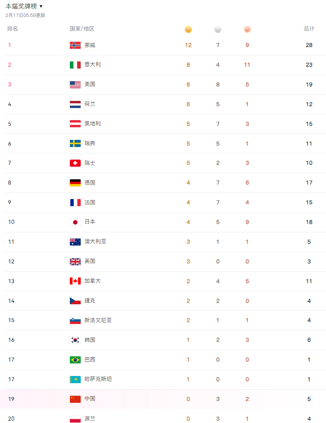
Task: Open the 挪威 country name link
Action: [x=90, y=45]
